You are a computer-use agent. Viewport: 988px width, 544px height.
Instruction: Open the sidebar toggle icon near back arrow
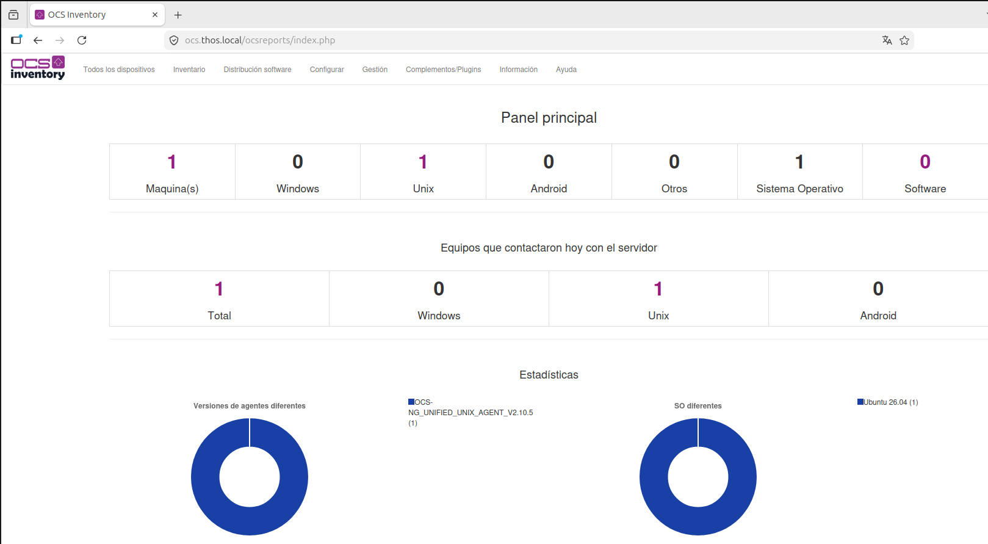click(16, 40)
